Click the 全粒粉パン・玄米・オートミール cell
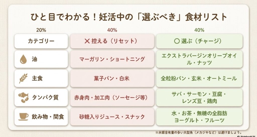Image resolution: width=257 pixels, height=137 pixels. pos(199,78)
